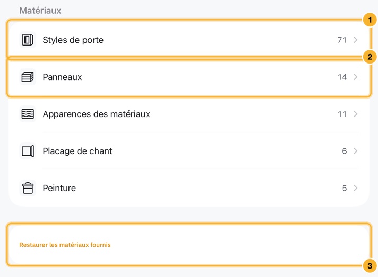Expand the chevron on the Peinture row

tap(355, 188)
